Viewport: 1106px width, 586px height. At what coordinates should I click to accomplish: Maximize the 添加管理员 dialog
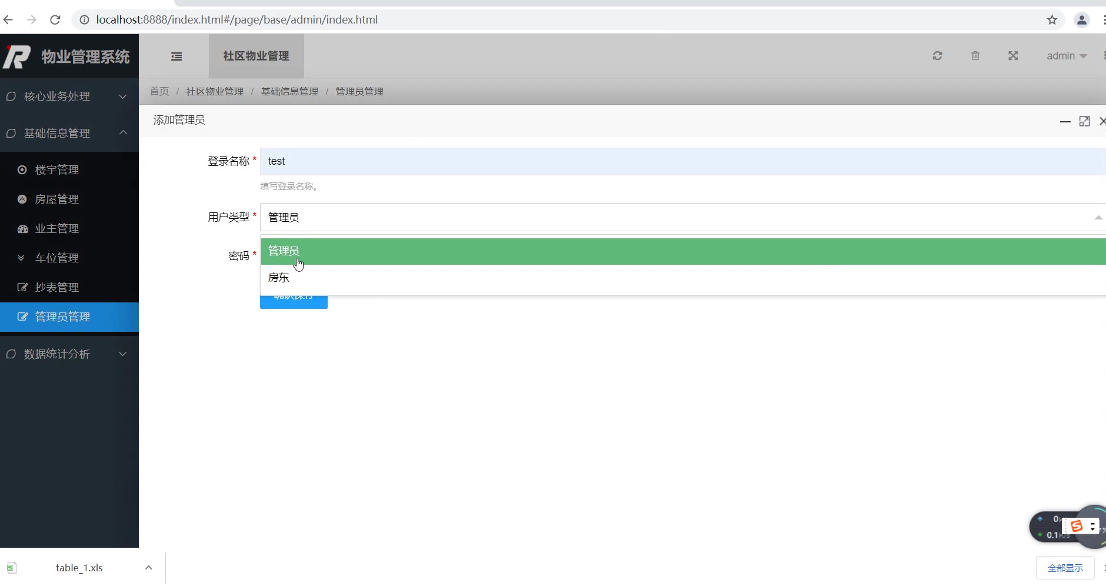[1084, 121]
